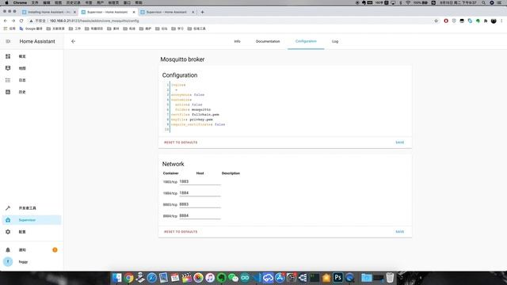Open the Notifications bell
This screenshot has height=285, width=507.
[8, 250]
